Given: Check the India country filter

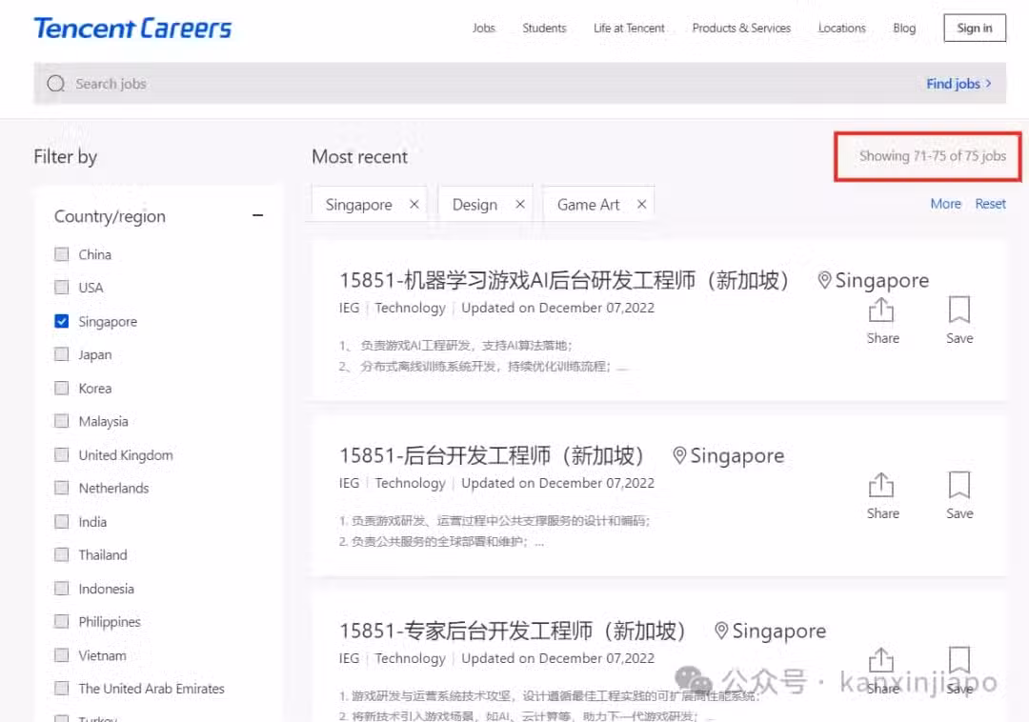Looking at the screenshot, I should (62, 522).
